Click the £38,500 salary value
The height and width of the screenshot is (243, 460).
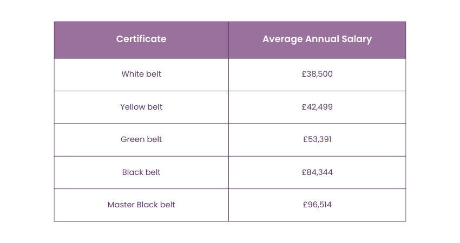click(x=317, y=74)
